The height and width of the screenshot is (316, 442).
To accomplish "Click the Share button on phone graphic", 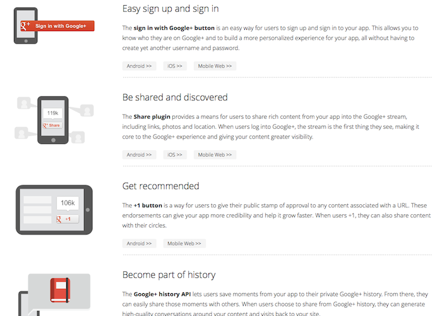I will pos(52,125).
